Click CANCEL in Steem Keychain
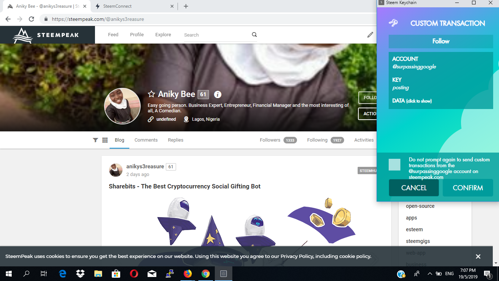 coord(414,188)
